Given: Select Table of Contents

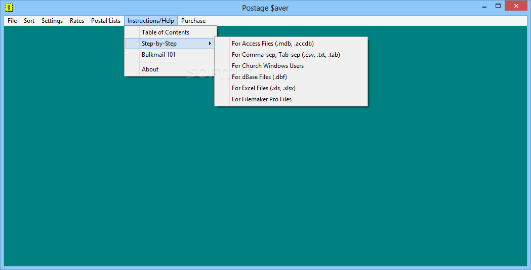Looking at the screenshot, I should tap(171, 32).
